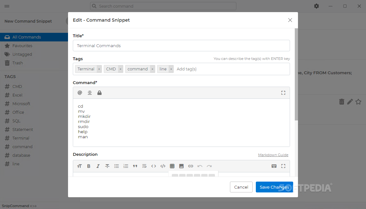366x209 pixels.
Task: Open the Markdown Guide link
Action: [273, 155]
